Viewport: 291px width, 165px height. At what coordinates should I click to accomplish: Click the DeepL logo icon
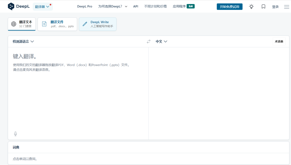[x=11, y=6]
